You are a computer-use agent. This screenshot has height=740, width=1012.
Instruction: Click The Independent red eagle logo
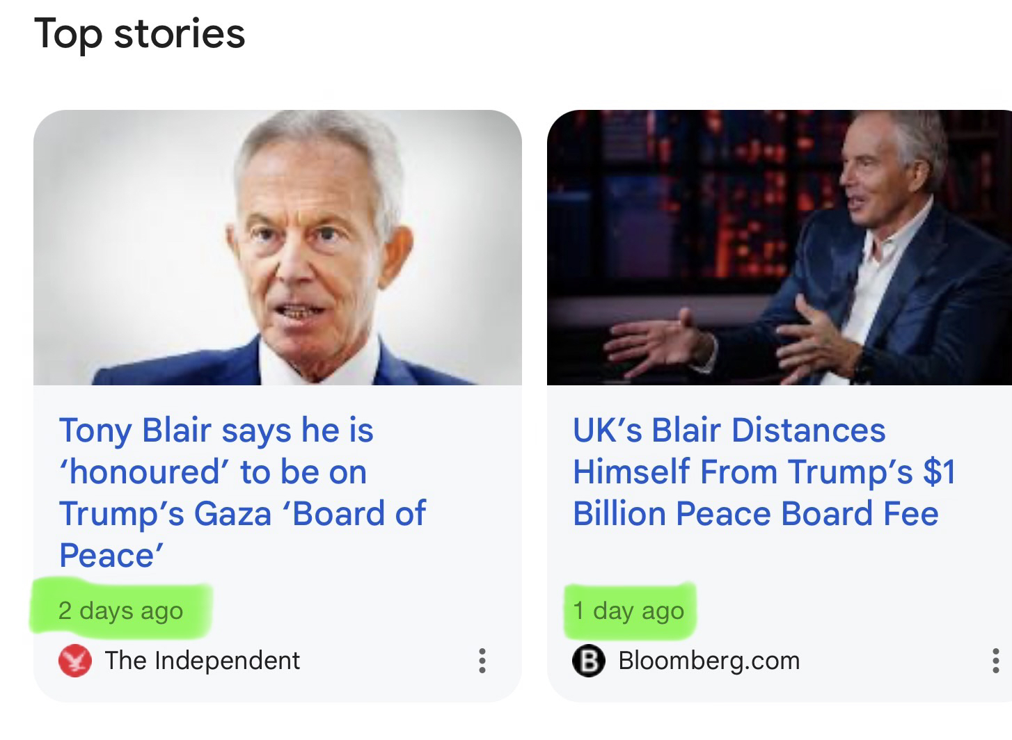pos(74,661)
